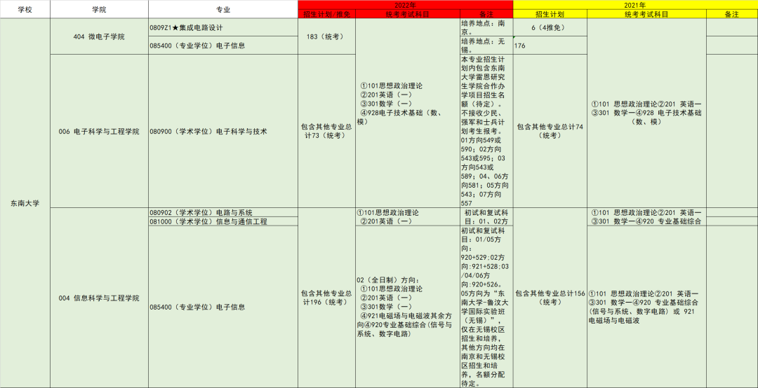Screen dimensions: 758x388
Task: Select the 080900 电子科学与技术 cell
Action: (x=223, y=131)
